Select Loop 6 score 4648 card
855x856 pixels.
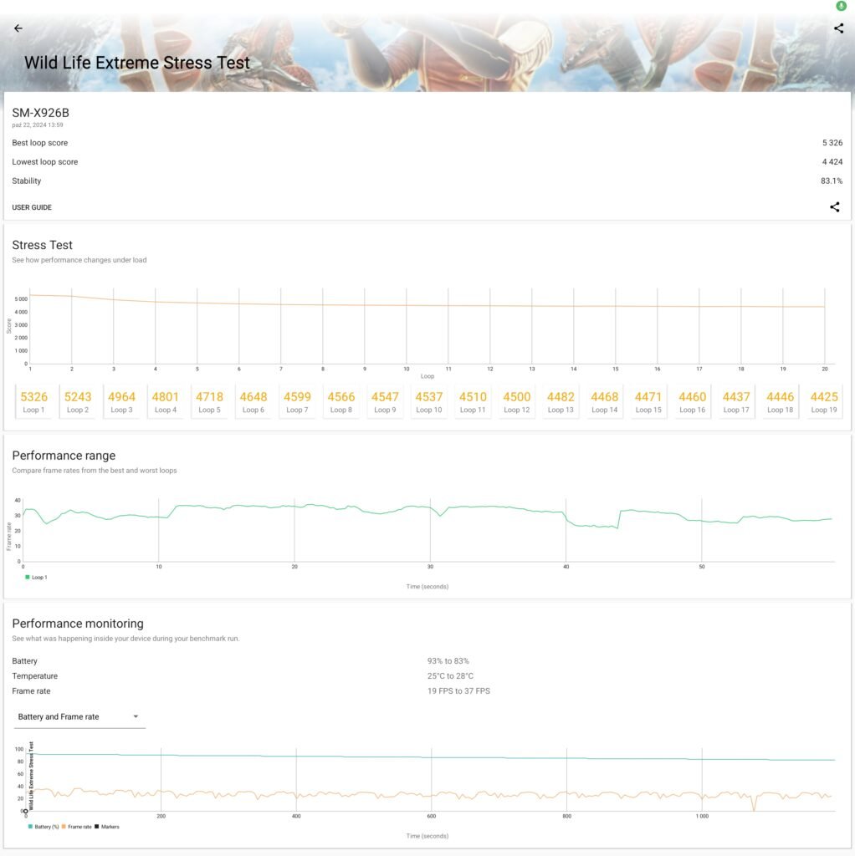pos(253,402)
